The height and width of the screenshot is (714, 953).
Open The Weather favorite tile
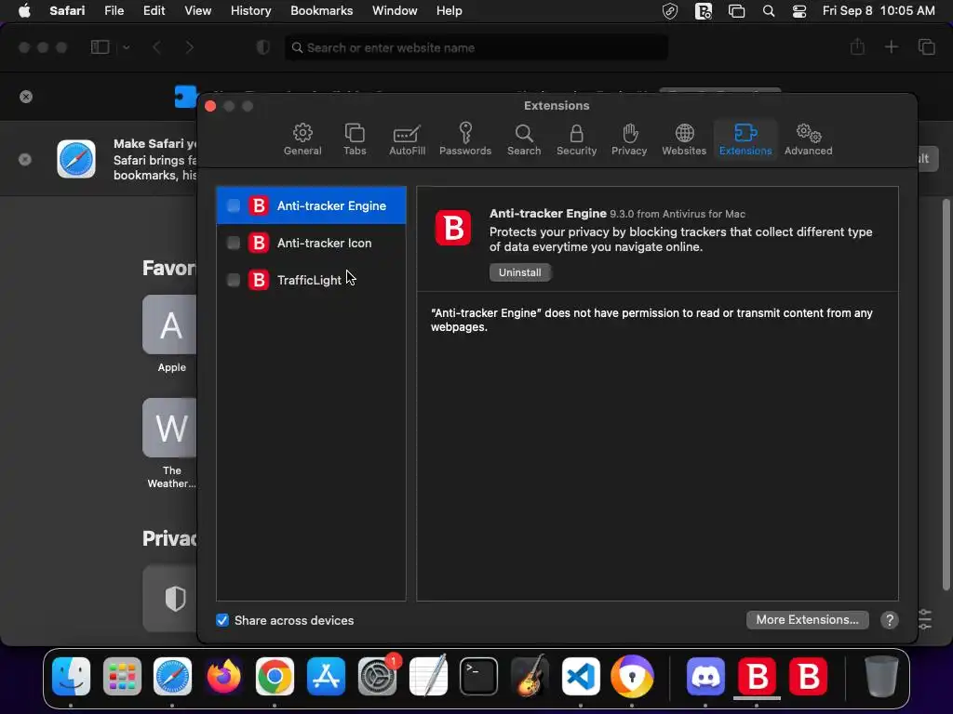pyautogui.click(x=170, y=428)
